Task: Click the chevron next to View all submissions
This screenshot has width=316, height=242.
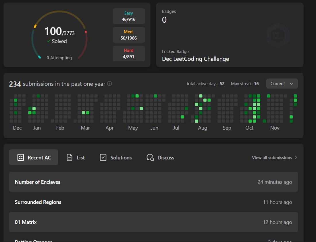Action: coord(296,157)
